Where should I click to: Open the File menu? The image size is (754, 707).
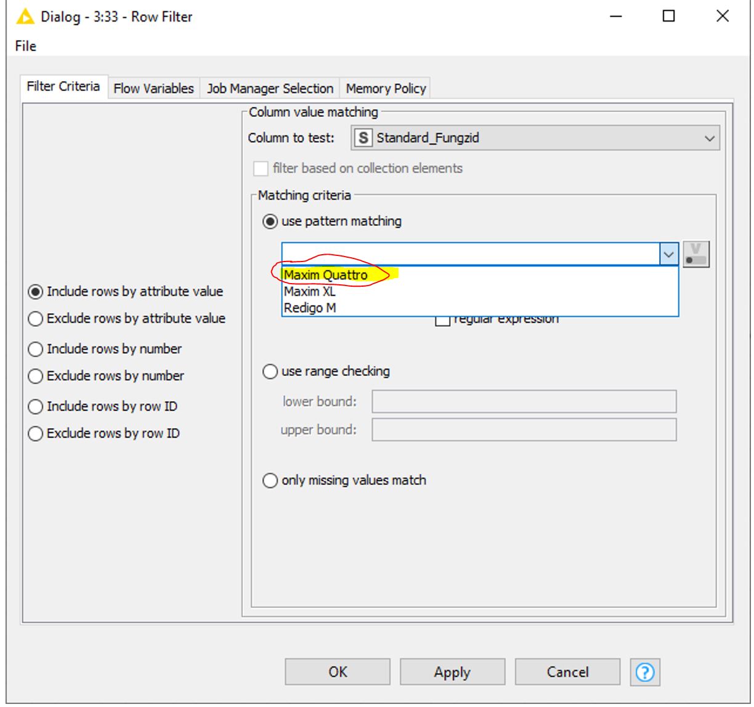coord(26,46)
